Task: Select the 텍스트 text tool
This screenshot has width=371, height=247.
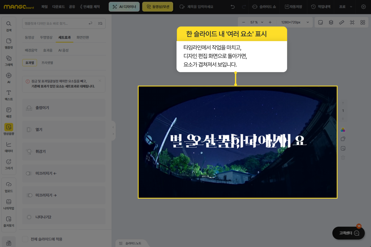Action: click(x=9, y=95)
